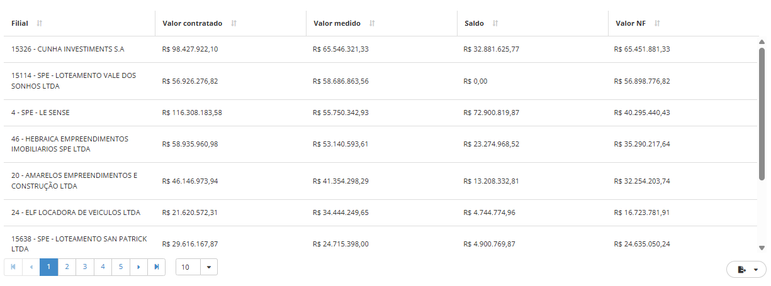This screenshot has width=771, height=286.
Task: Jump to last page of results
Action: pos(156,267)
